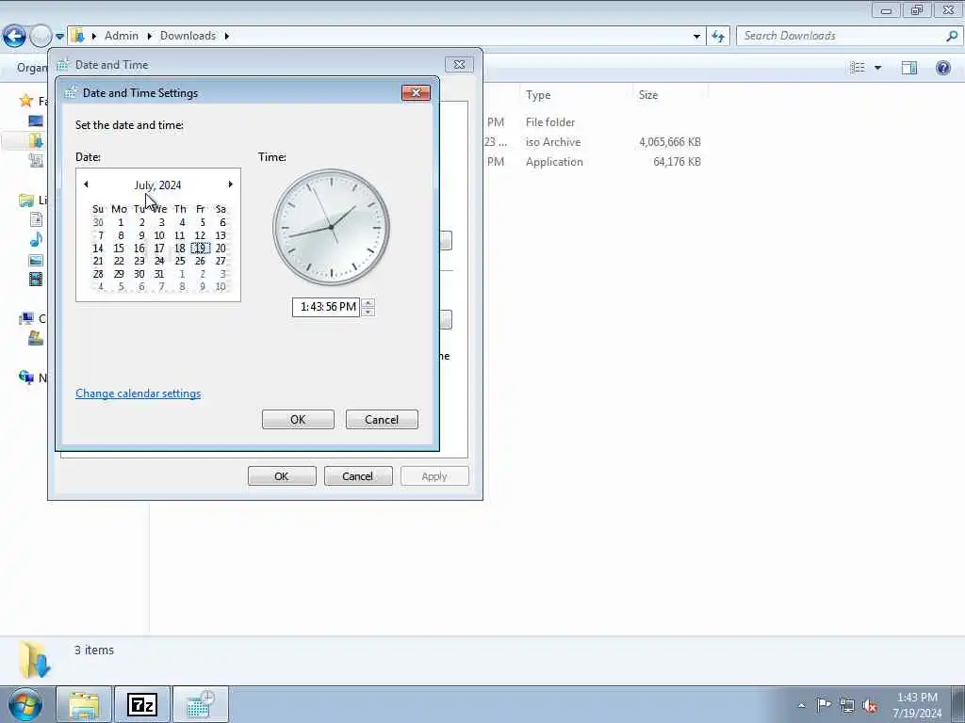Expand arrow before Admin breadcrumb
Screen dimensions: 965x723
coord(94,36)
